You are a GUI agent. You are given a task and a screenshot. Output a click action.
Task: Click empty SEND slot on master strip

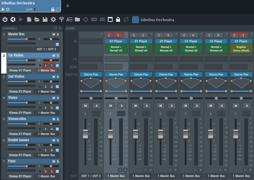88,67
